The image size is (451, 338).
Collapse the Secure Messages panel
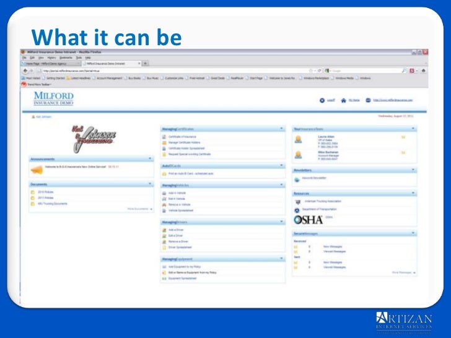click(413, 233)
